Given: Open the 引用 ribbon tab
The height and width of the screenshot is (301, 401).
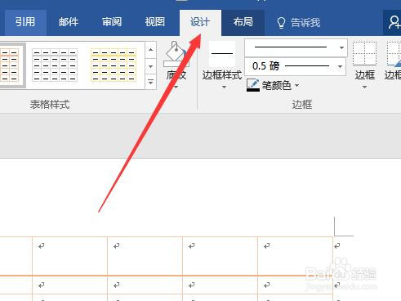Looking at the screenshot, I should pyautogui.click(x=25, y=22).
